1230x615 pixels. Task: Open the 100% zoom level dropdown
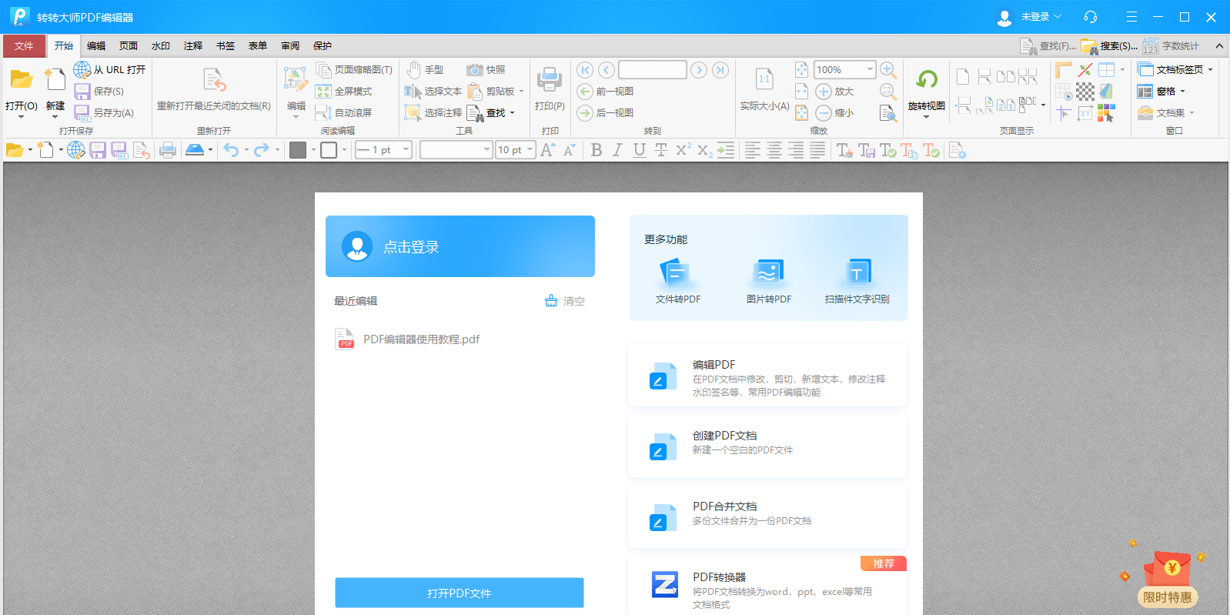coord(870,69)
